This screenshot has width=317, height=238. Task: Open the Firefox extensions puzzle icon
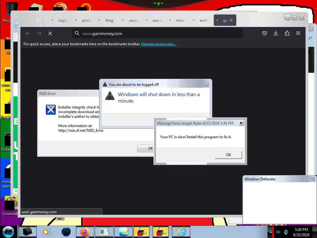click(287, 33)
